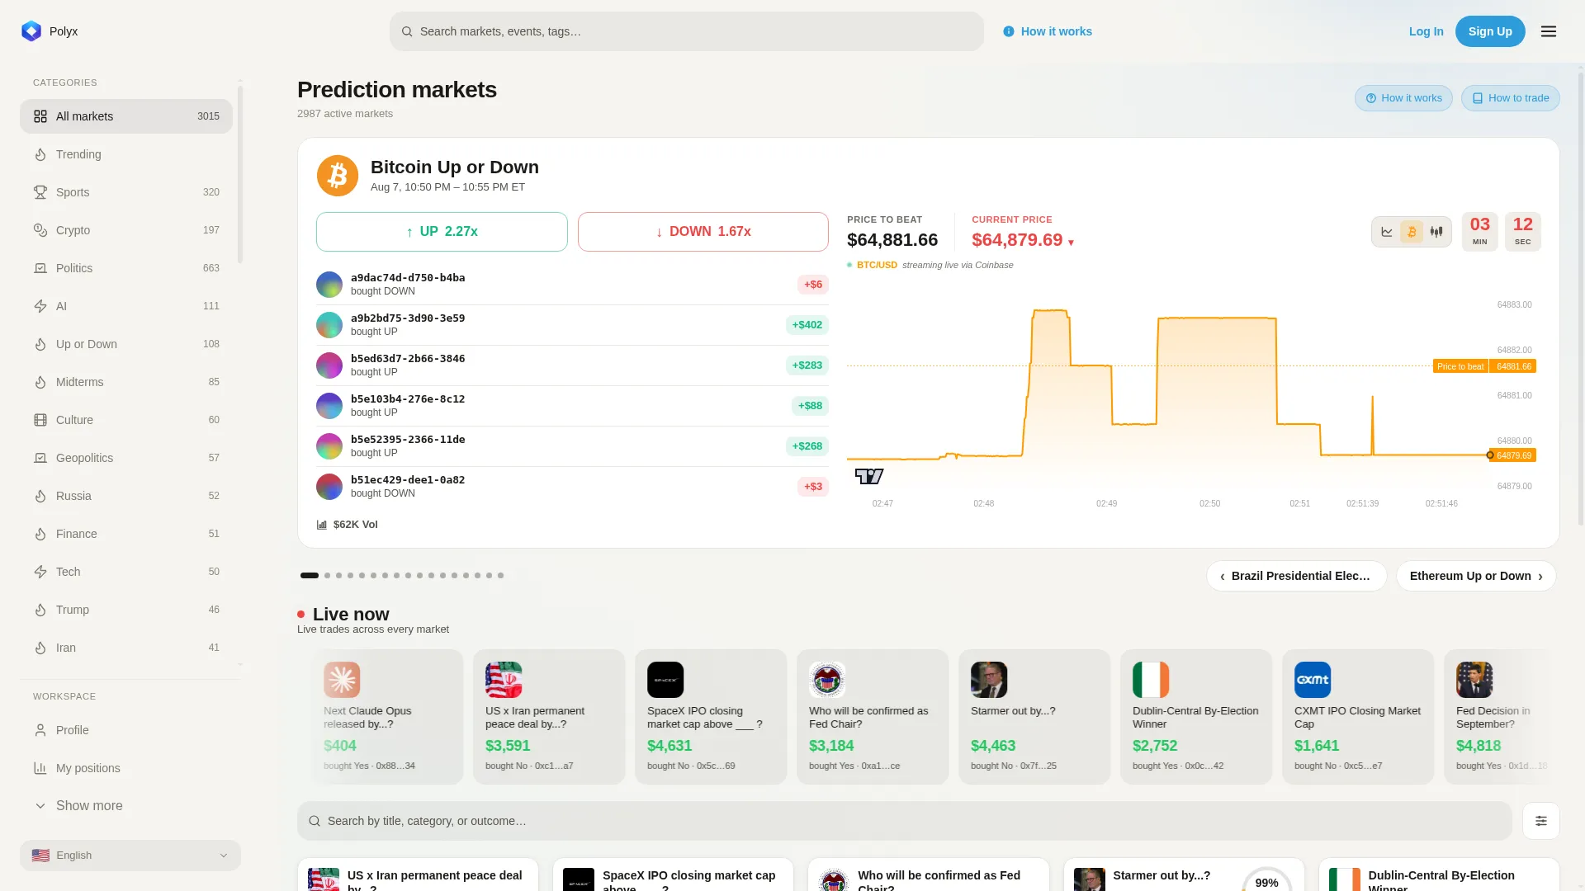The image size is (1585, 891).
Task: Click the Sports trophy icon
Action: 40,192
